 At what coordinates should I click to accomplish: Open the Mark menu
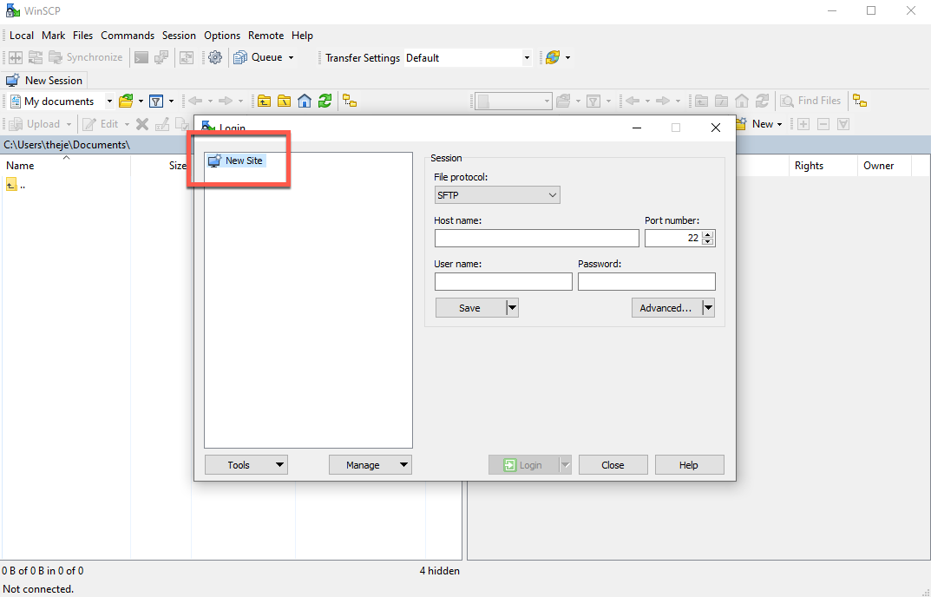pyautogui.click(x=54, y=36)
